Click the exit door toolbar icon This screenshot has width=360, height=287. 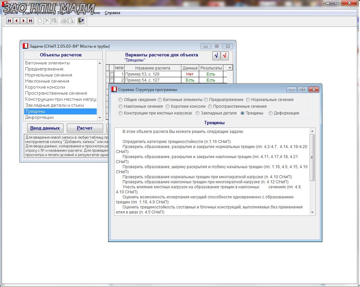click(x=81, y=21)
